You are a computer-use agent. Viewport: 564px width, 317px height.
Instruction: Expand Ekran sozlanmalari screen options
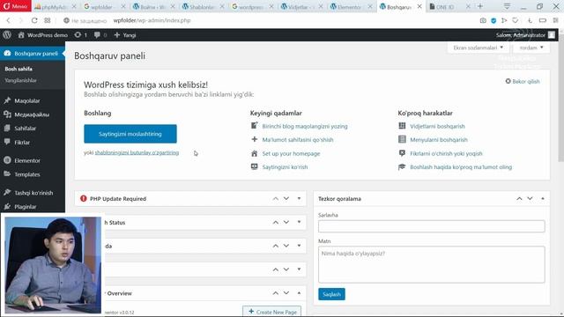pos(478,48)
